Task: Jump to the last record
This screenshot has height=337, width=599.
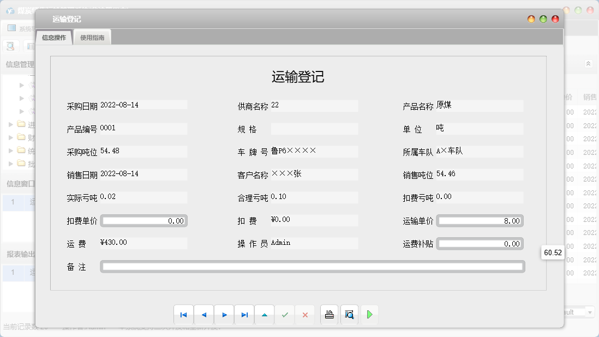Action: [244, 315]
